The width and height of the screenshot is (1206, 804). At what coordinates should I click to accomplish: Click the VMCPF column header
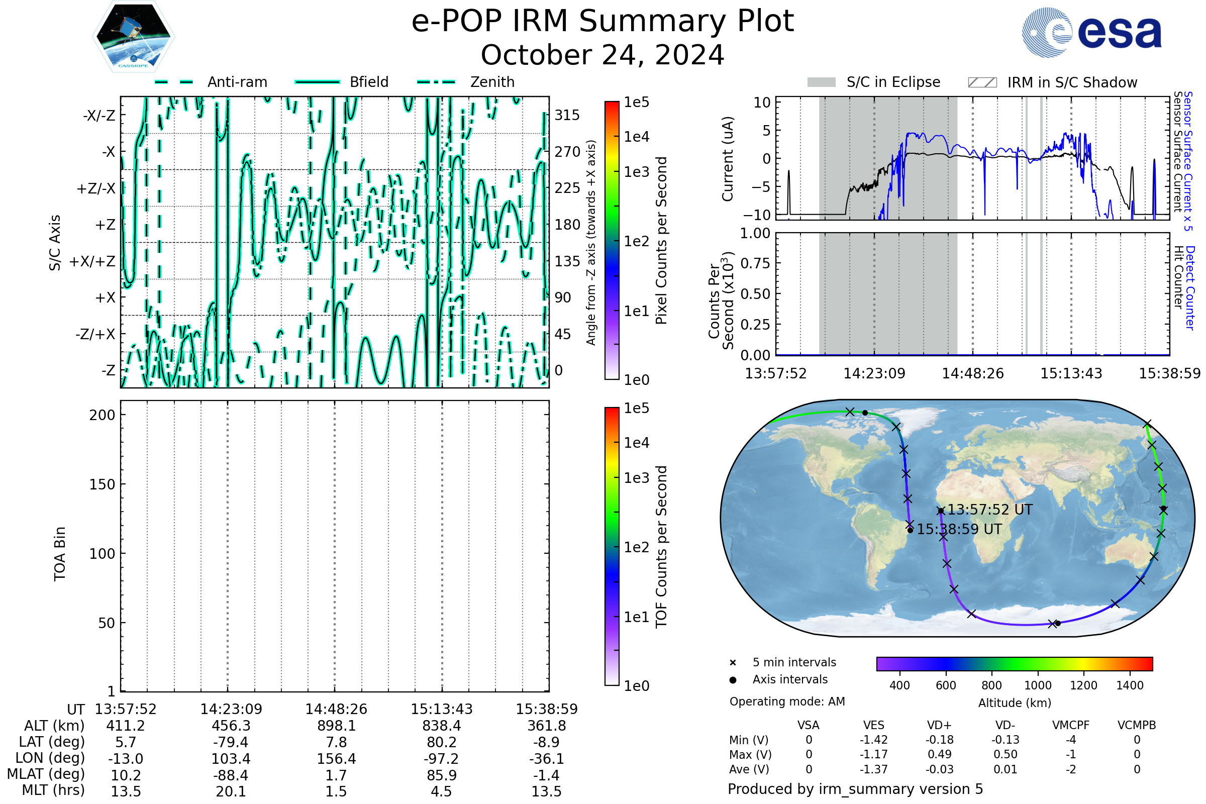pos(1071,725)
